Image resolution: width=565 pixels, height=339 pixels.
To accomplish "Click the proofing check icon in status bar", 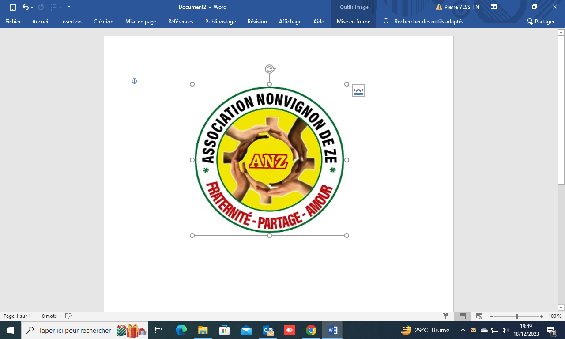I will click(x=68, y=316).
